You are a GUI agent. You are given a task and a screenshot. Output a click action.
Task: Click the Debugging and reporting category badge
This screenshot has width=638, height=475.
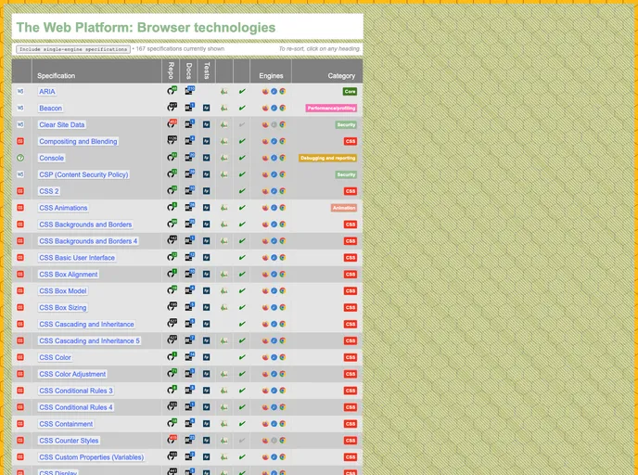(327, 158)
